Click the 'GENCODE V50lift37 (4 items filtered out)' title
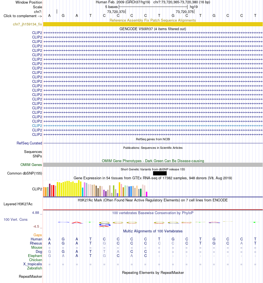This screenshot has height=283, width=263. tap(153, 29)
